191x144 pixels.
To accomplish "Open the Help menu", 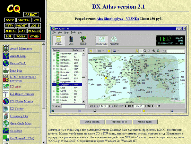I will point(80,33).
